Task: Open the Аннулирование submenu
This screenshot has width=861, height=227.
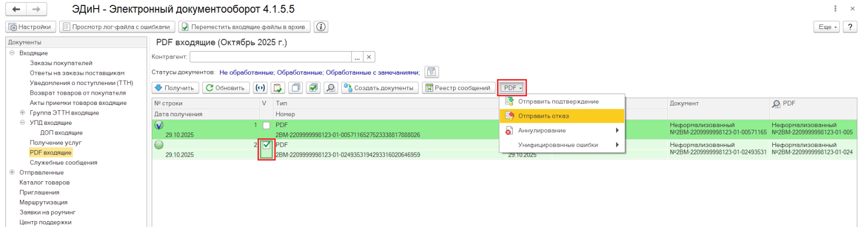Action: 542,130
